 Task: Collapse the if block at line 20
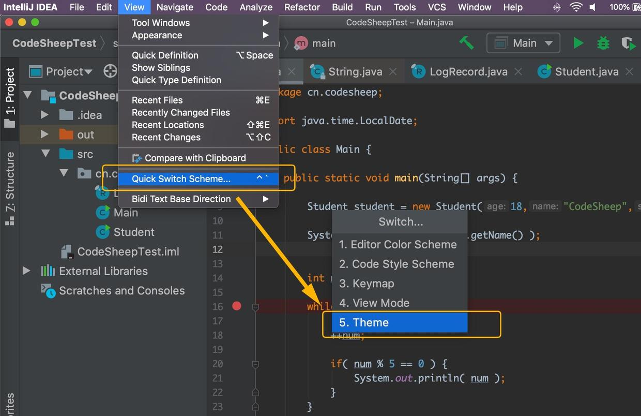pyautogui.click(x=255, y=364)
